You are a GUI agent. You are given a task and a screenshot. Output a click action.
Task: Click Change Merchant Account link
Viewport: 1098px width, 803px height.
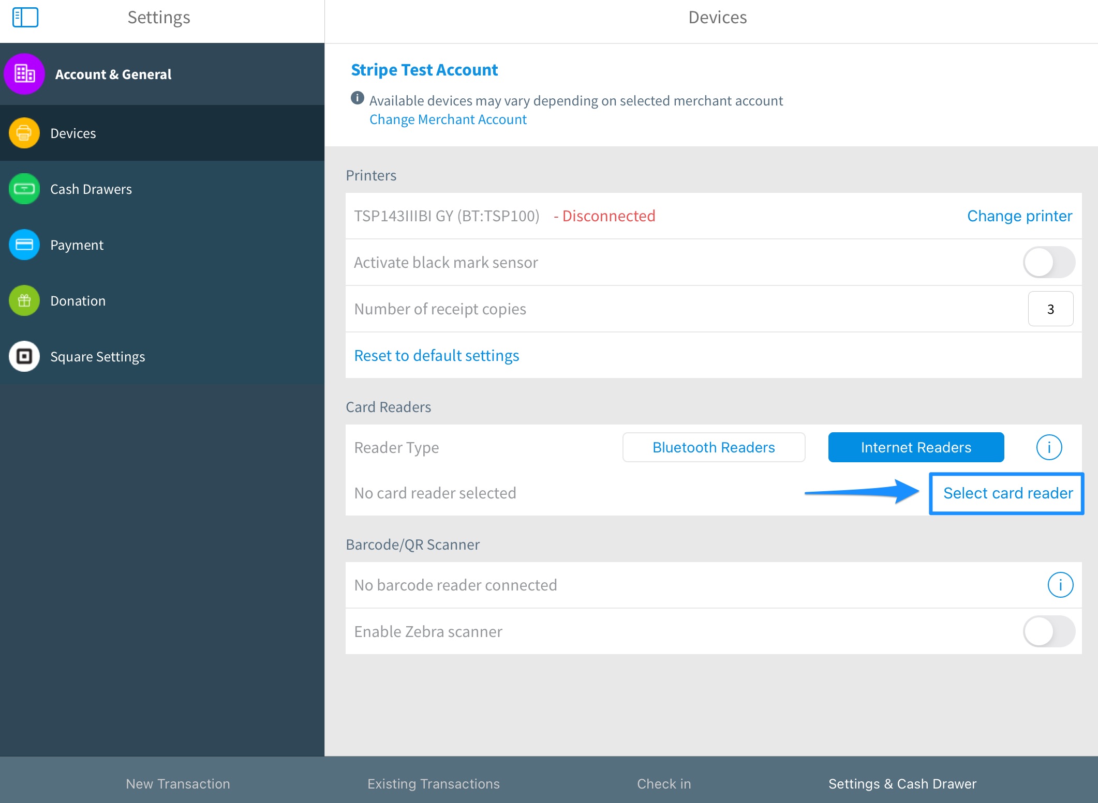[448, 119]
